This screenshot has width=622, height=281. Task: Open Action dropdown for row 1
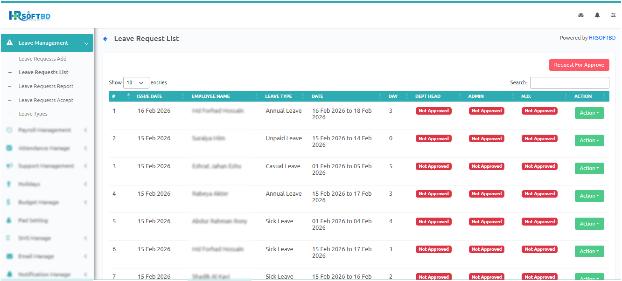(x=589, y=113)
